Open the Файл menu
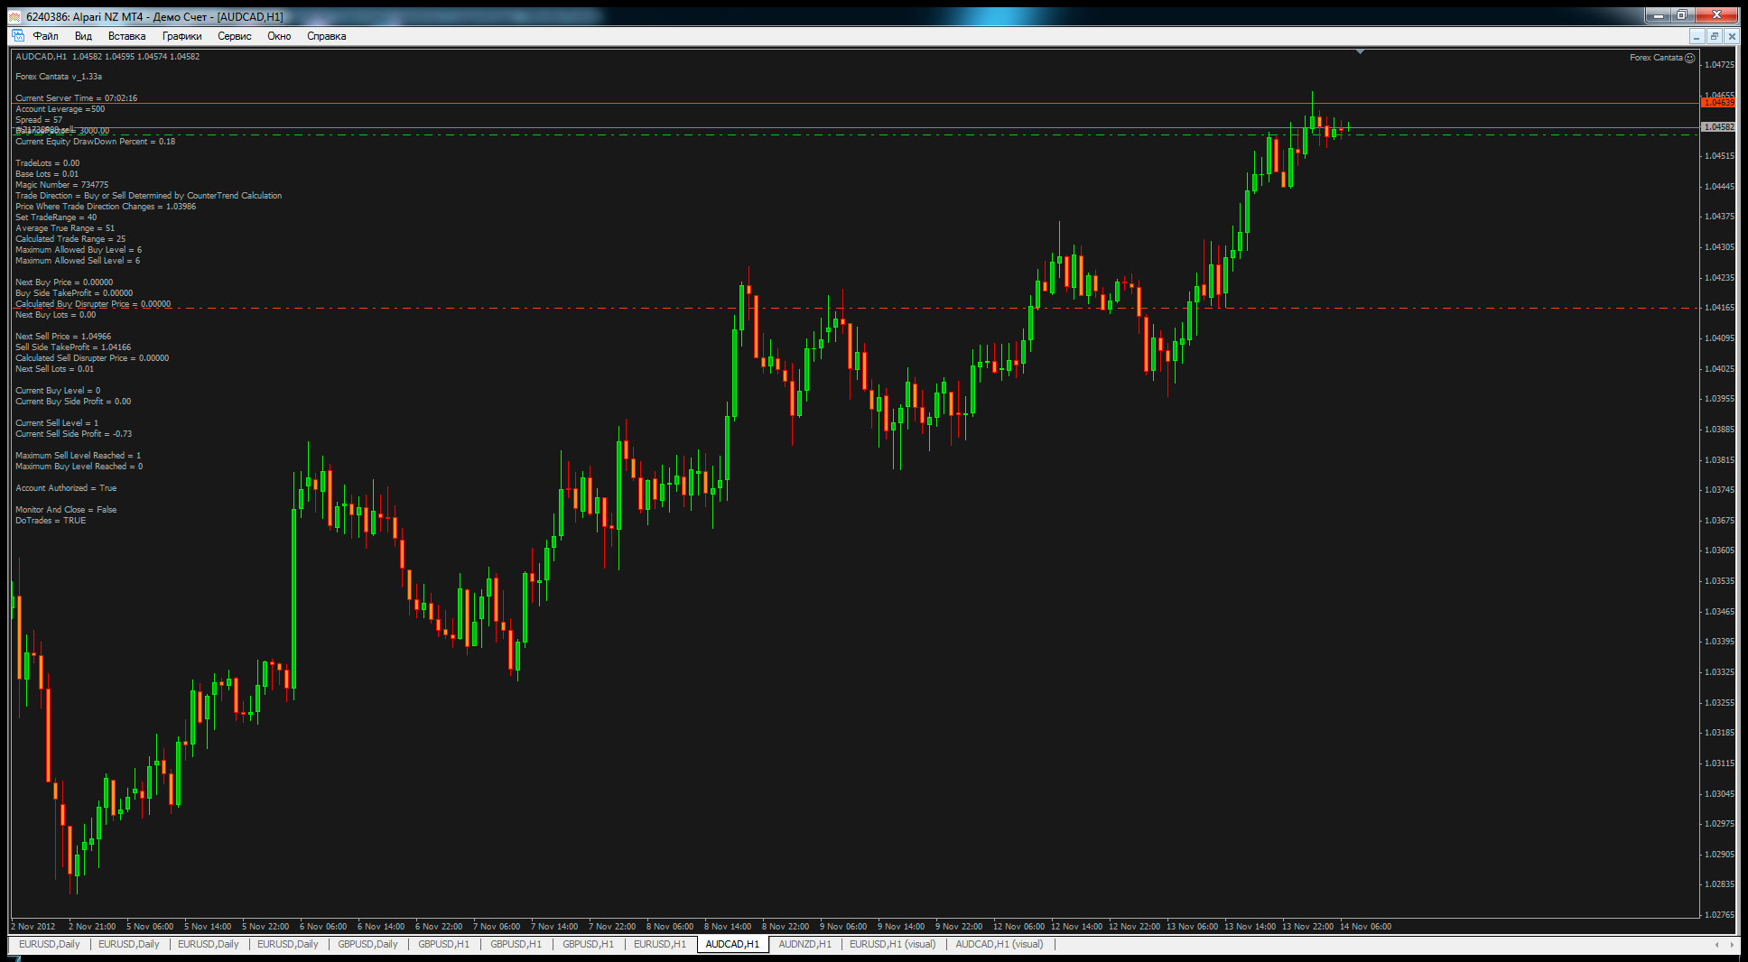Viewport: 1748px width, 962px height. coord(45,36)
